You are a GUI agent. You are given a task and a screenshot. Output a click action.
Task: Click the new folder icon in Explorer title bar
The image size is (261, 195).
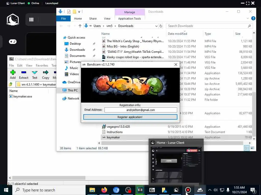[74, 12]
